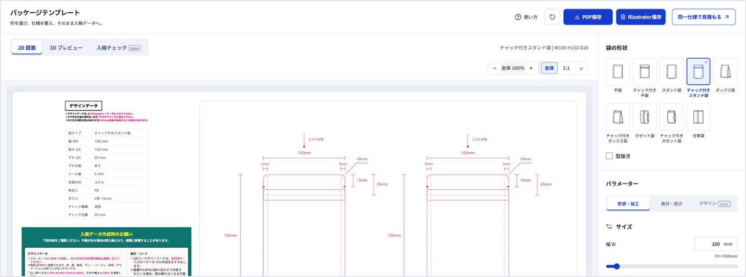Select the チャック付き平袋 zipper flat bag shape
This screenshot has width=746, height=277.
pos(644,72)
